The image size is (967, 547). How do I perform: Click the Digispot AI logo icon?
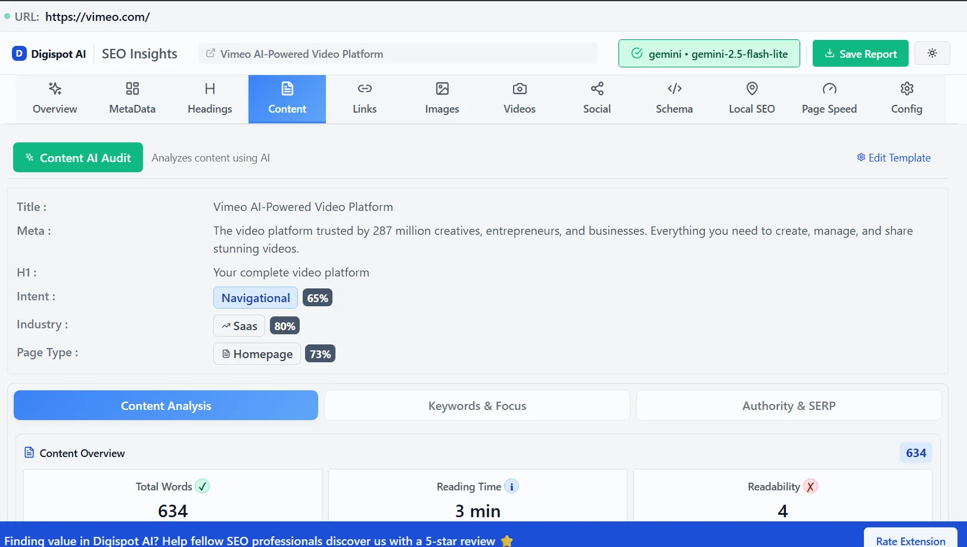[19, 54]
